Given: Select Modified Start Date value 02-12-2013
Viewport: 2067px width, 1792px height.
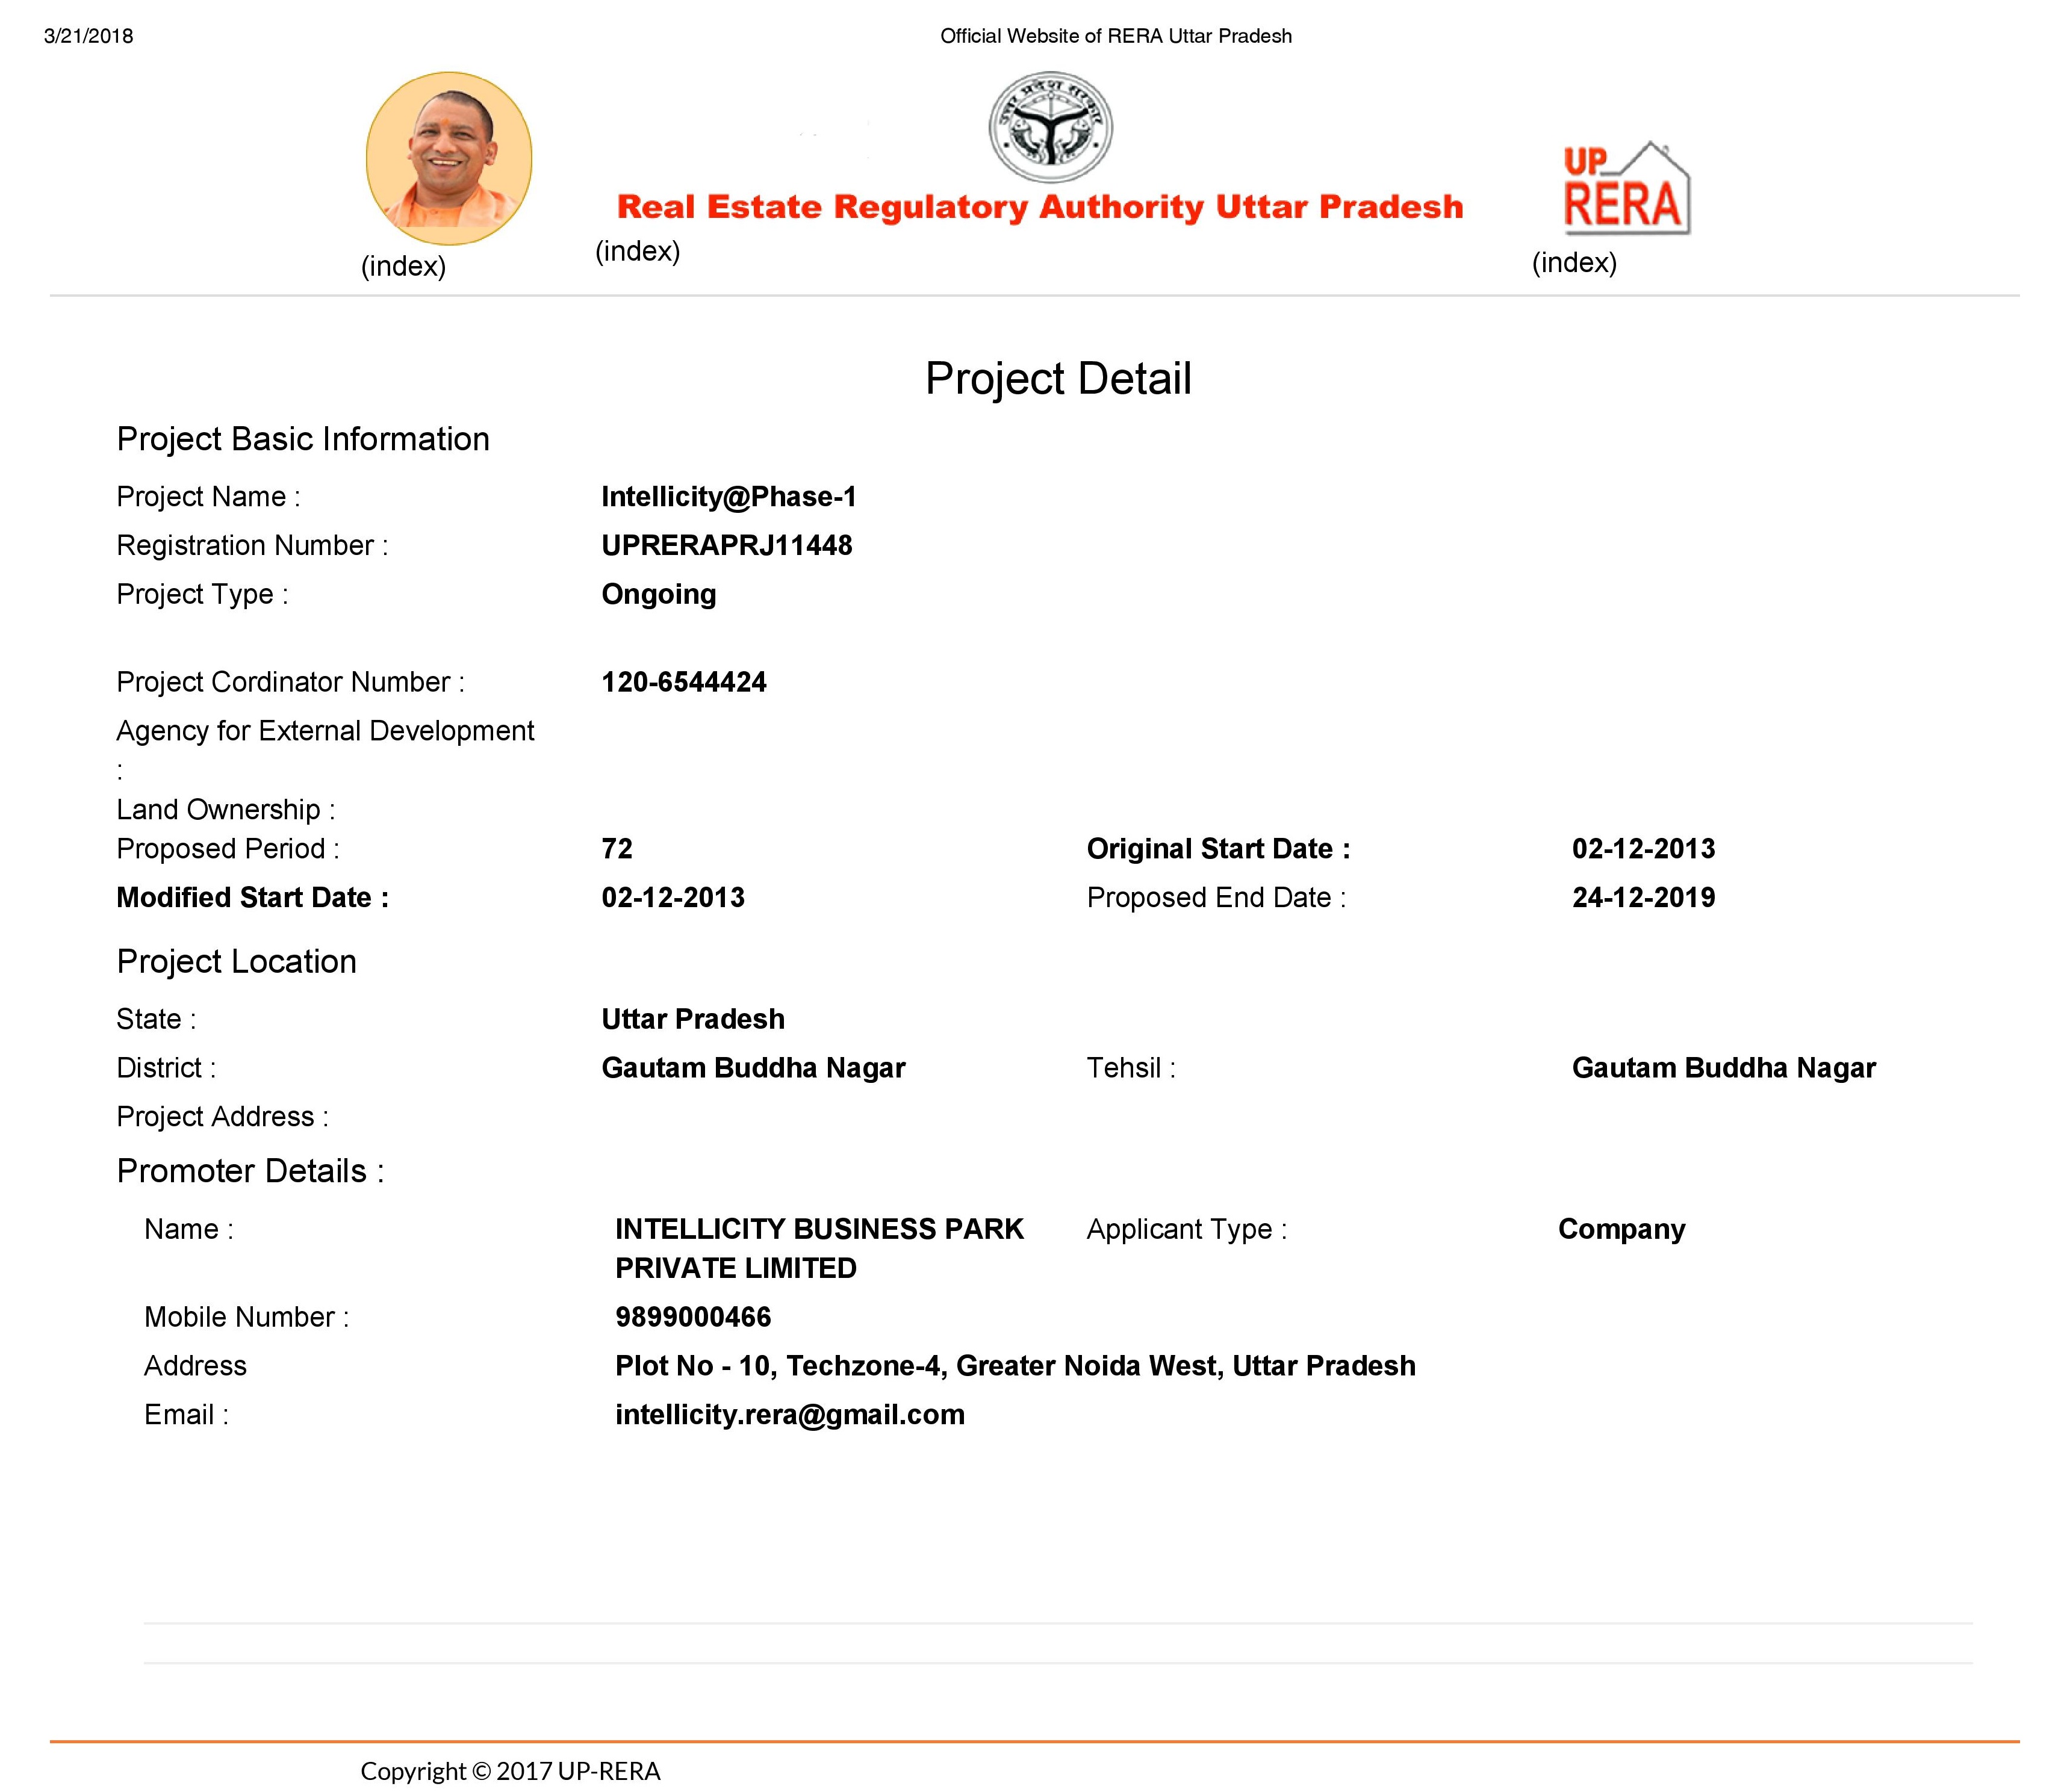Looking at the screenshot, I should coord(673,898).
